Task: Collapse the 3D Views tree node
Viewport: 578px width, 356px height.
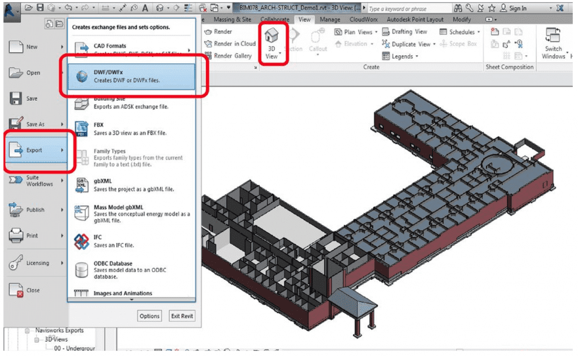Action: (37, 340)
